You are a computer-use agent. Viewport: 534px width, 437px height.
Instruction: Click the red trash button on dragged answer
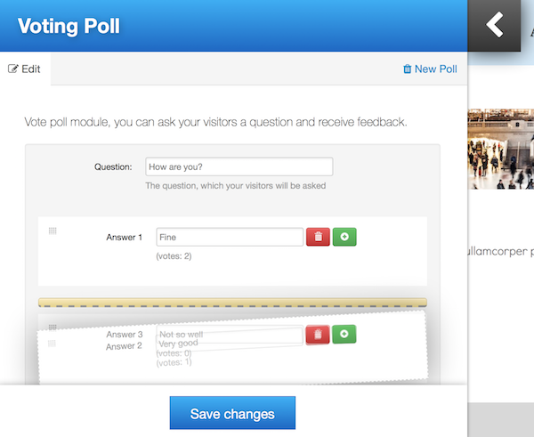pos(318,335)
